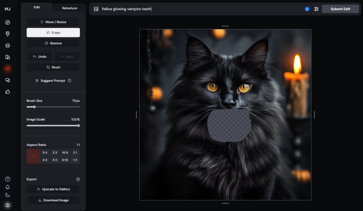This screenshot has height=211, width=363.
Task: Open the chat bubbles icon in sidebar
Action: [7, 80]
